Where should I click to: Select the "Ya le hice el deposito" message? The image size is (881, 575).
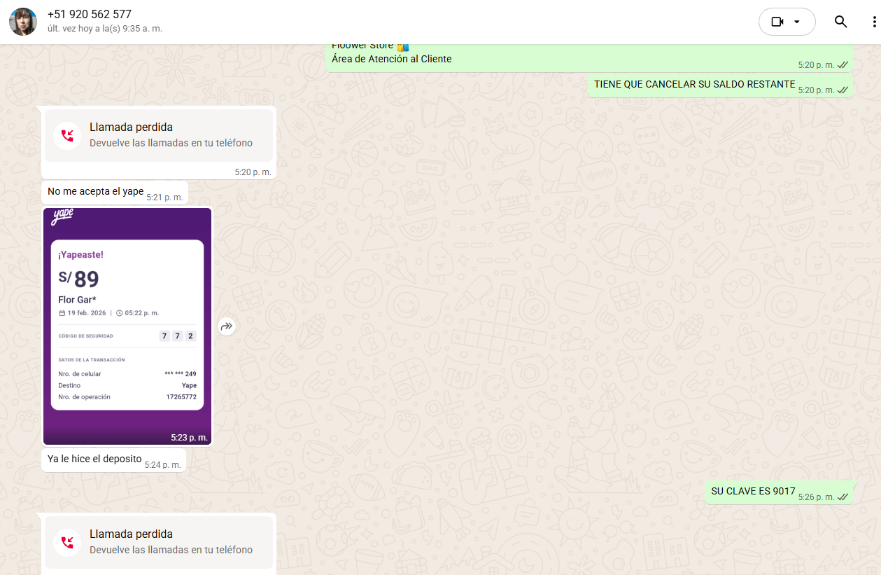94,459
